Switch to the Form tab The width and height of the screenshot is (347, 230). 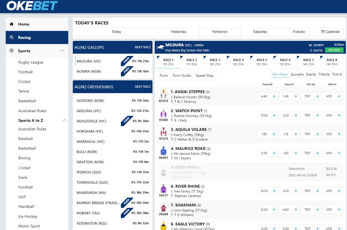point(164,76)
